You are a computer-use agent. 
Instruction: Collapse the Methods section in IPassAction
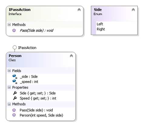9,24
